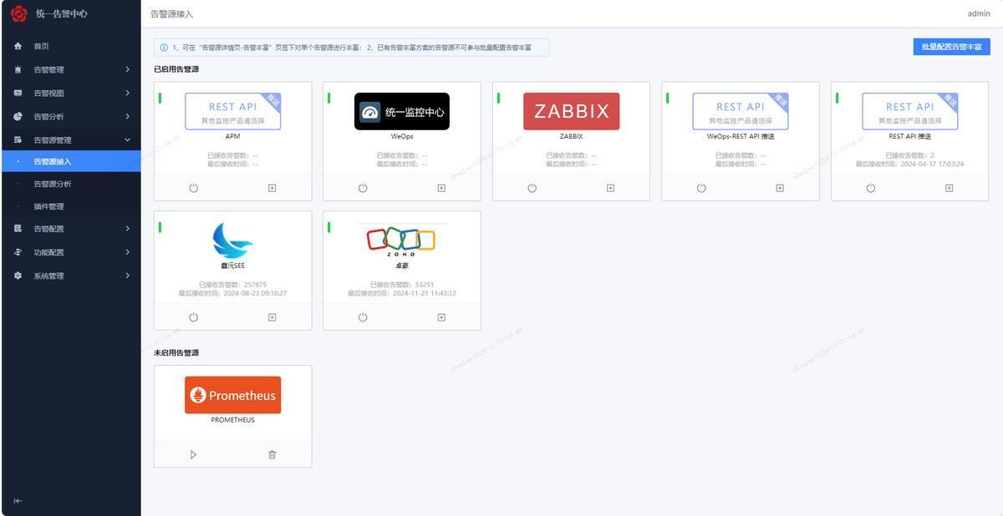Open the ZOHO card logo
This screenshot has height=516, width=1003.
click(402, 240)
